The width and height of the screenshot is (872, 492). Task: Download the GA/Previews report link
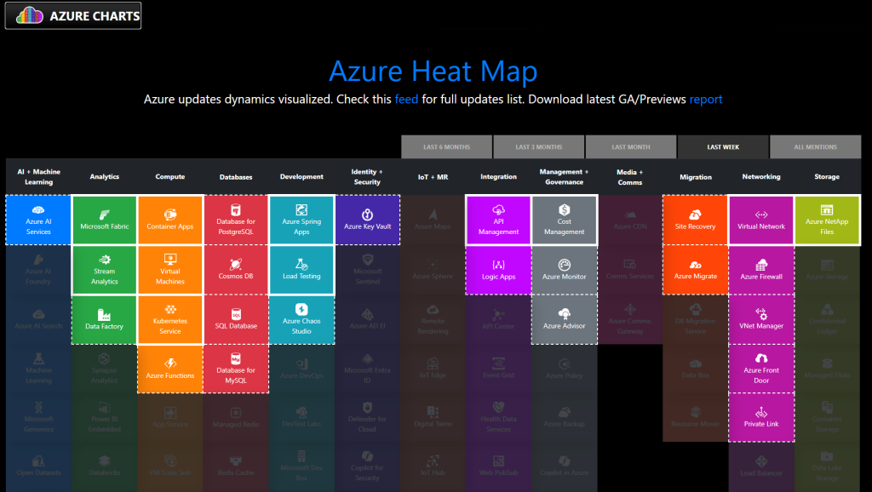706,100
